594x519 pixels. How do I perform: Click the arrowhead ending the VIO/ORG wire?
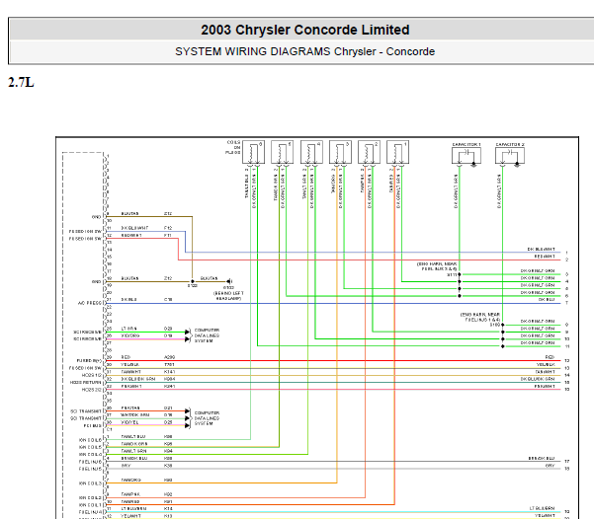click(187, 339)
